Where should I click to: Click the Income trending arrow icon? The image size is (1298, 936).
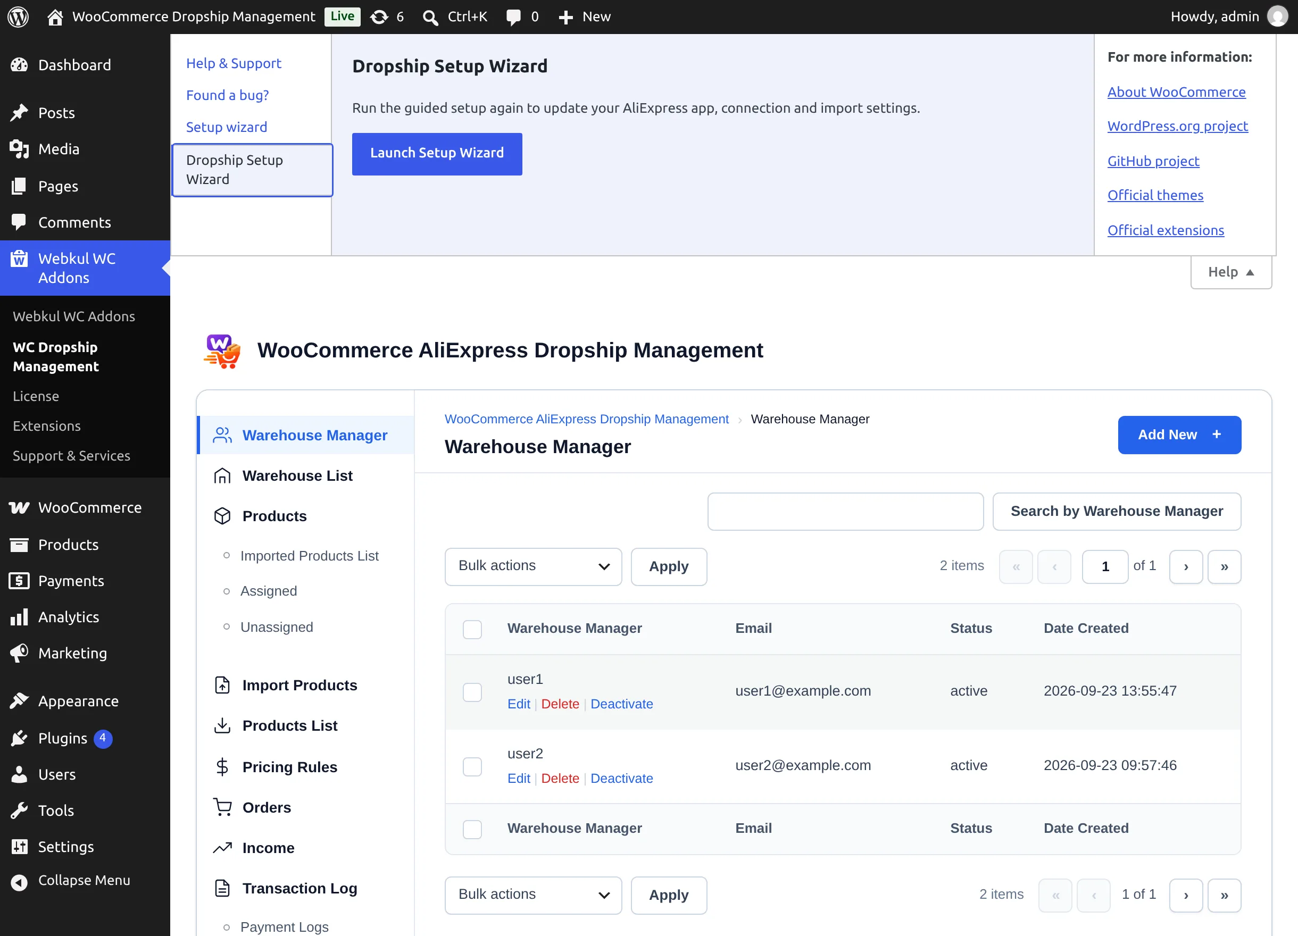(x=222, y=848)
